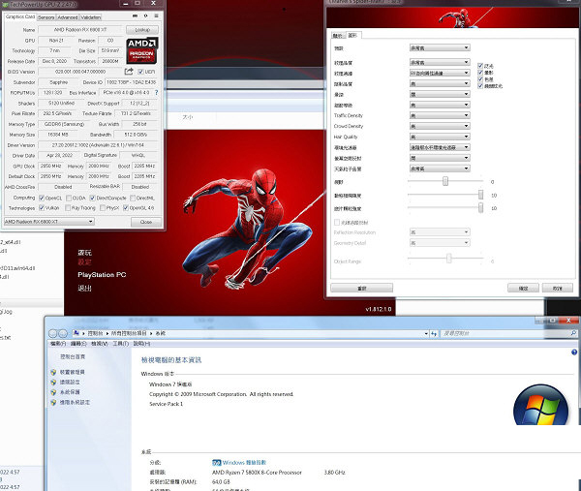Click the GPU-Z screenshot camera icon

134,16
